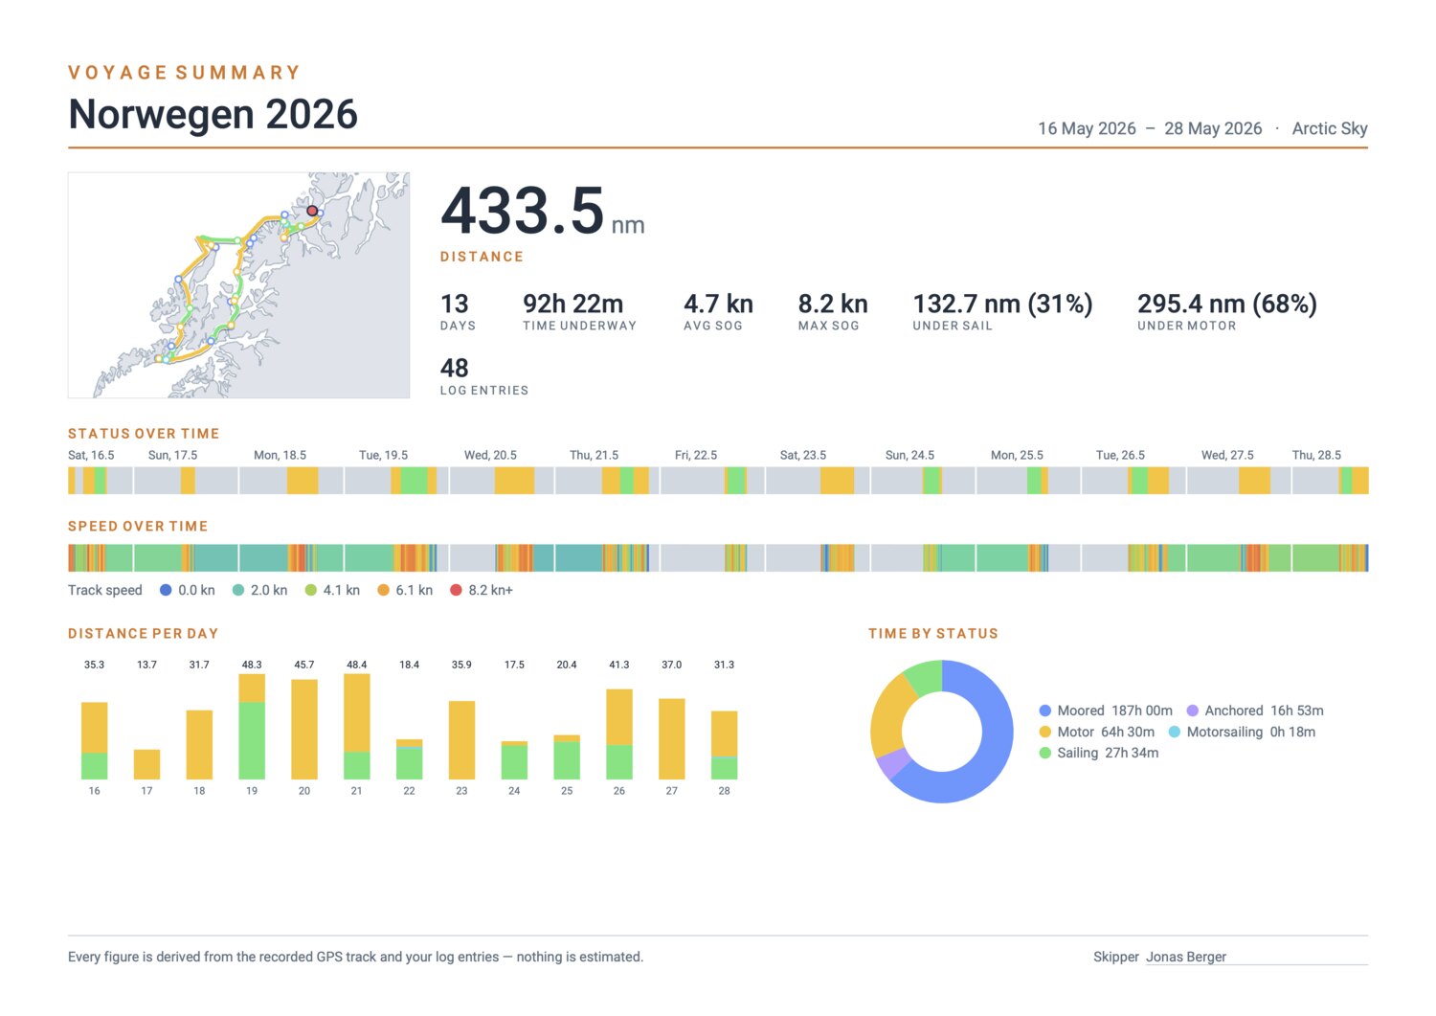Click the green Sailing donut segment
Image resolution: width=1436 pixels, height=1016 pixels.
[x=926, y=677]
